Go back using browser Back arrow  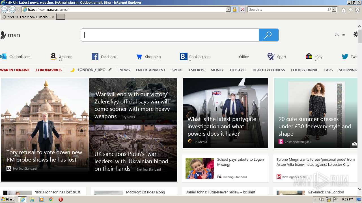[4, 9]
